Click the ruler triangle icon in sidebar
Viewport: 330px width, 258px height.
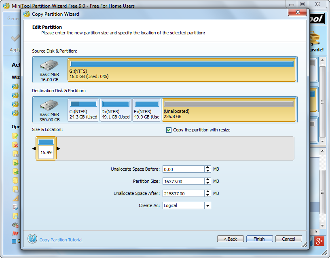(x=15, y=199)
